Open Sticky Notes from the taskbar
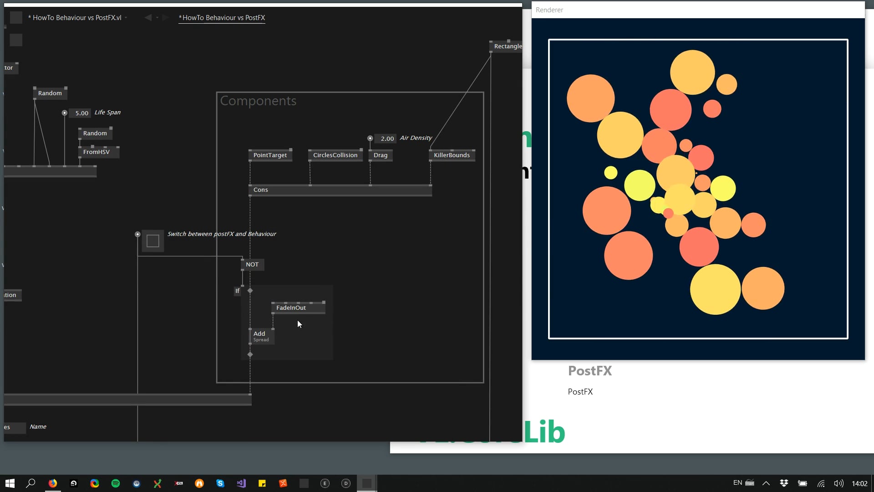 tap(262, 483)
